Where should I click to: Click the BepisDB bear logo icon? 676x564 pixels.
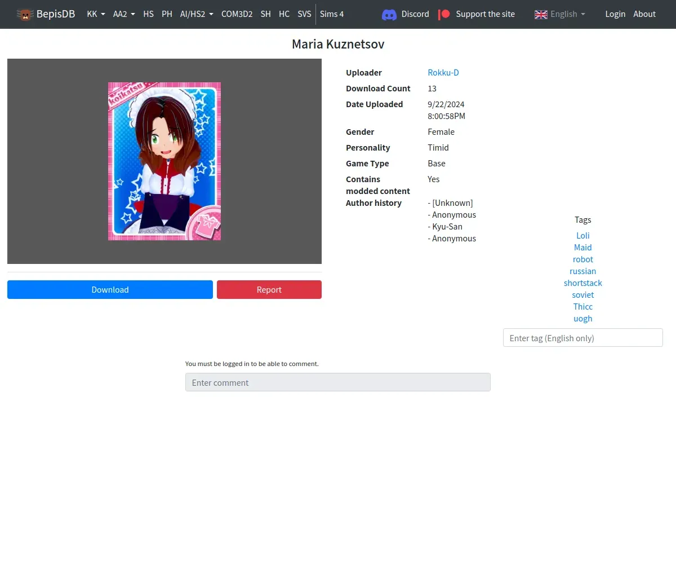click(25, 14)
